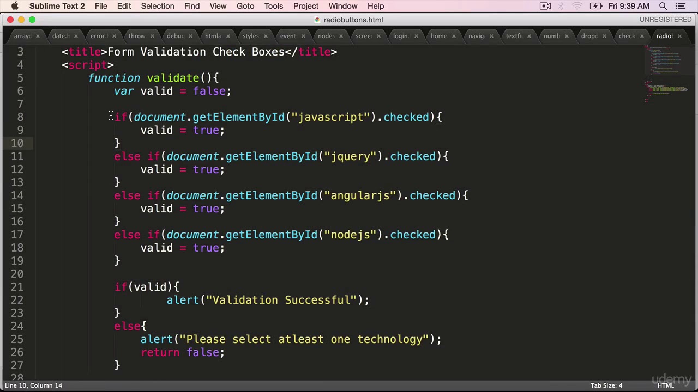This screenshot has height=392, width=698.
Task: Click the clock showing Fri 9:39 AM
Action: pyautogui.click(x=629, y=6)
